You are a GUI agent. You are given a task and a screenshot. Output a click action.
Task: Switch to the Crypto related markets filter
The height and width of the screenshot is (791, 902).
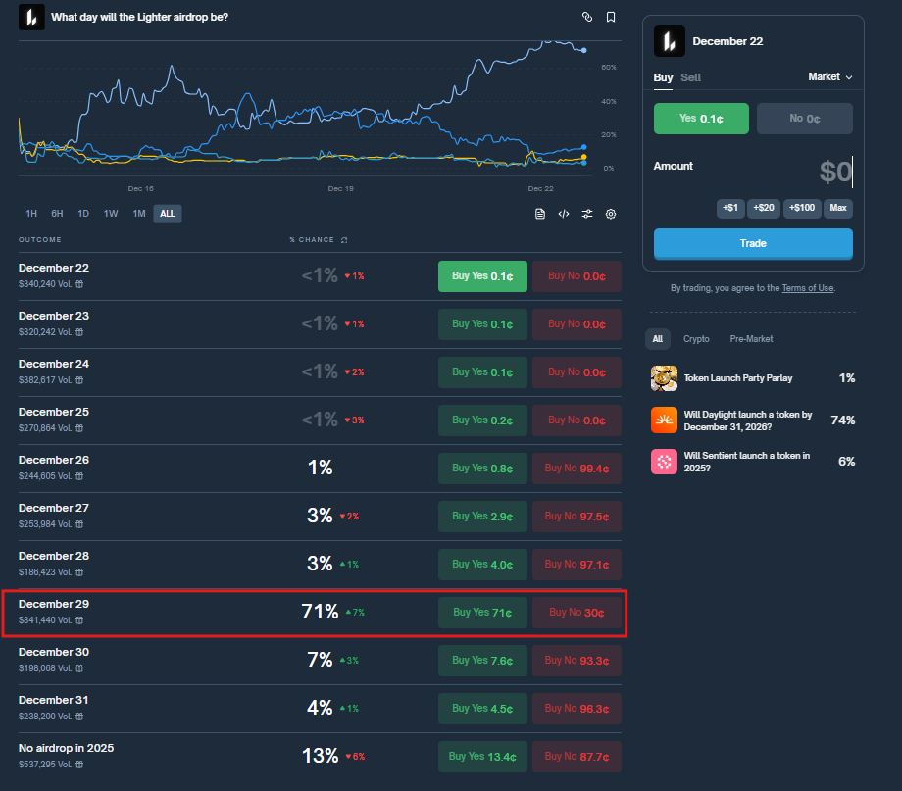click(696, 338)
